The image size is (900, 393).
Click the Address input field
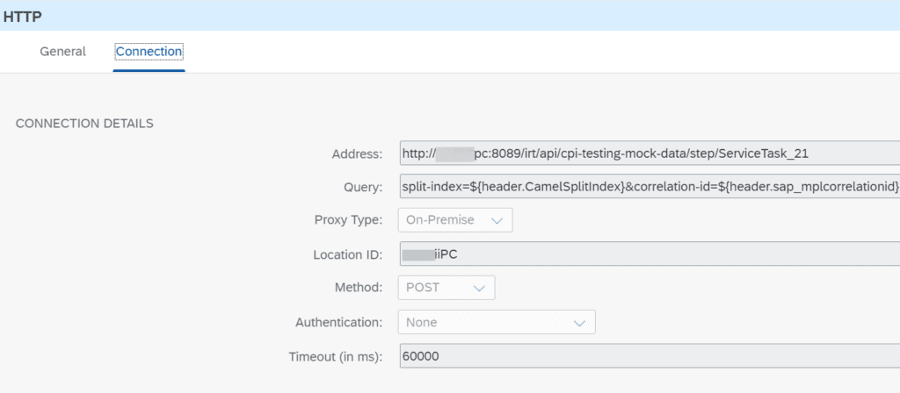(x=650, y=154)
